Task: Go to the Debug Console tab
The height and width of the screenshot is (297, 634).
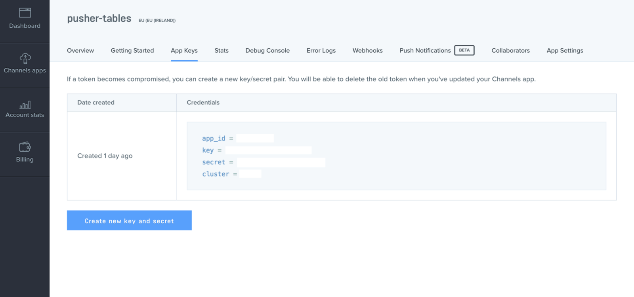Action: [267, 50]
